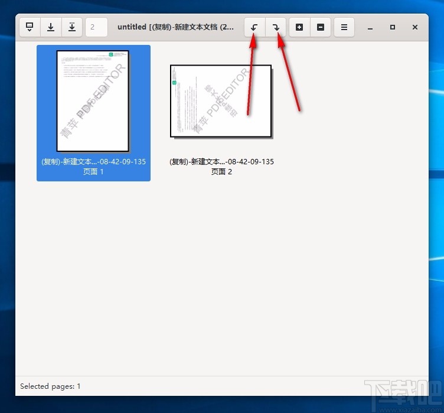Zoom in with the plus icon

299,27
